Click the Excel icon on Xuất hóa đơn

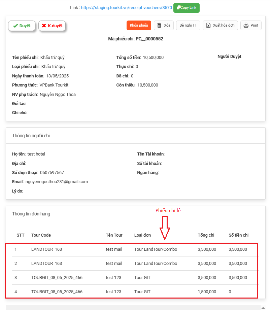(208, 25)
